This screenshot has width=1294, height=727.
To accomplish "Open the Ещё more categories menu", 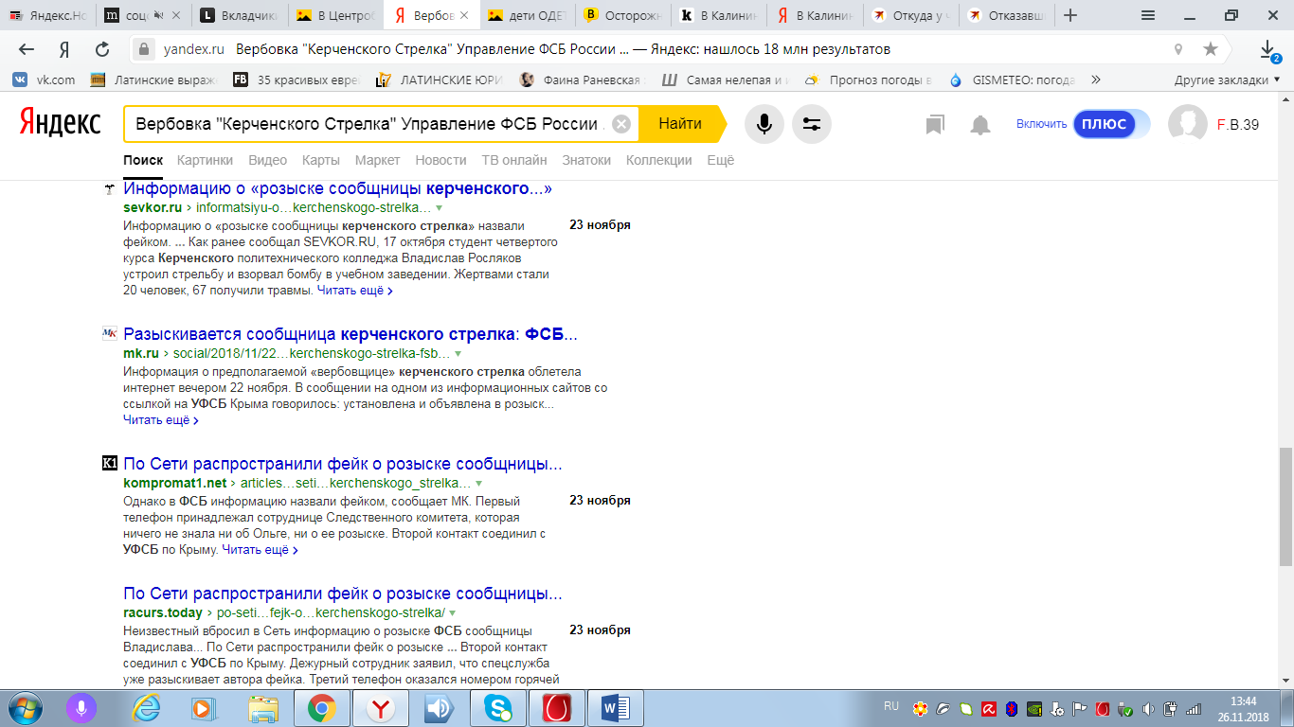I will [720, 160].
